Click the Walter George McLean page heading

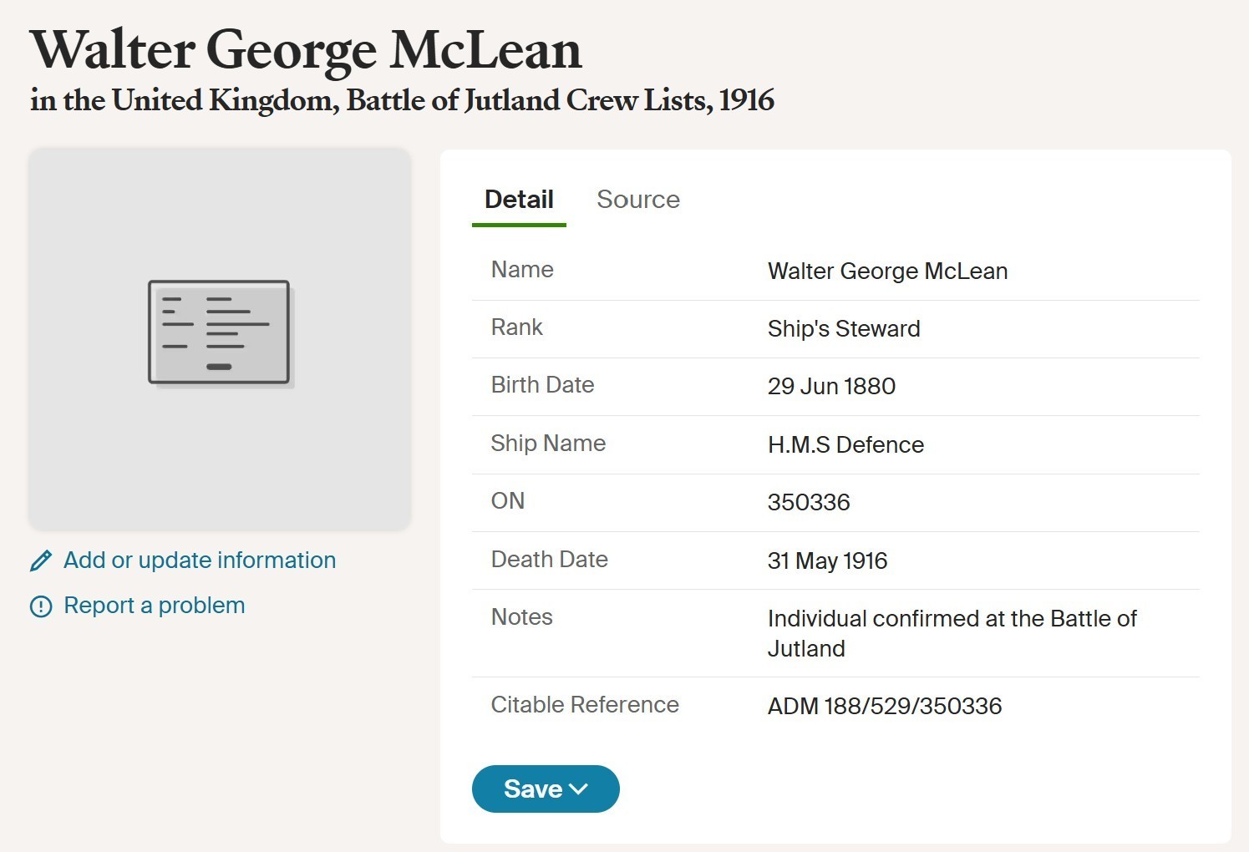pyautogui.click(x=306, y=50)
